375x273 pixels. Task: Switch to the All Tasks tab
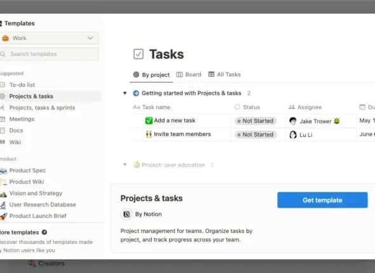tap(224, 74)
